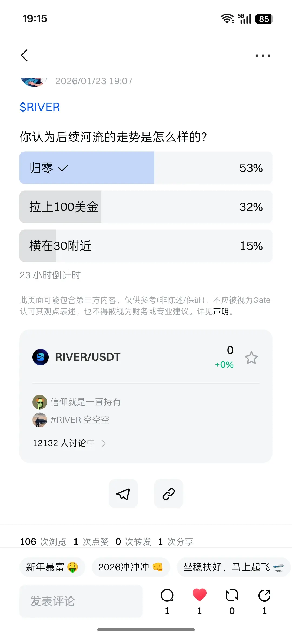This screenshot has width=292, height=637.
Task: Choose quick reply 2026冲冲冲
Action: (x=131, y=567)
